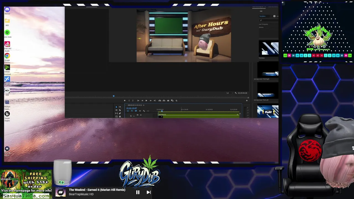
Task: Select the Local Templates option
Action: pyautogui.click(x=264, y=24)
